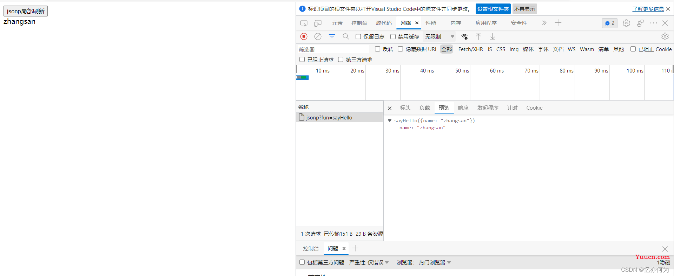
Task: Open network conditions wifi icon
Action: coord(464,36)
